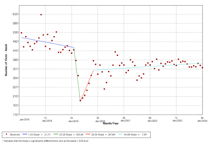The image size is (209, 147).
Task: Click the x-axis tick number 72
Action: [x=176, y=118]
